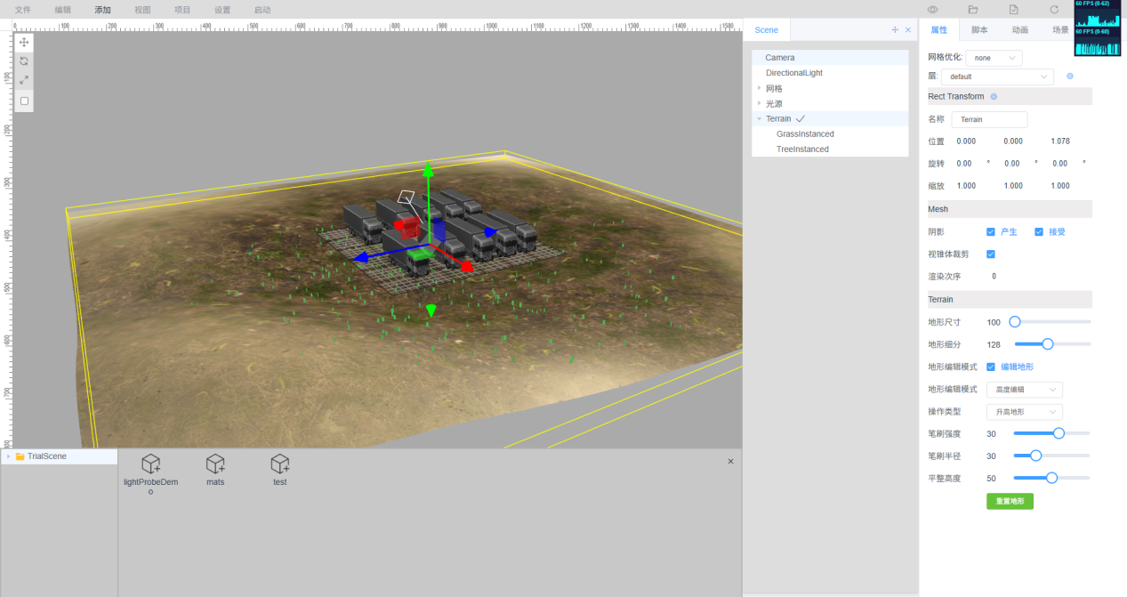Click the 笔刷强度 slider handle
This screenshot has width=1127, height=597.
pyautogui.click(x=1059, y=433)
